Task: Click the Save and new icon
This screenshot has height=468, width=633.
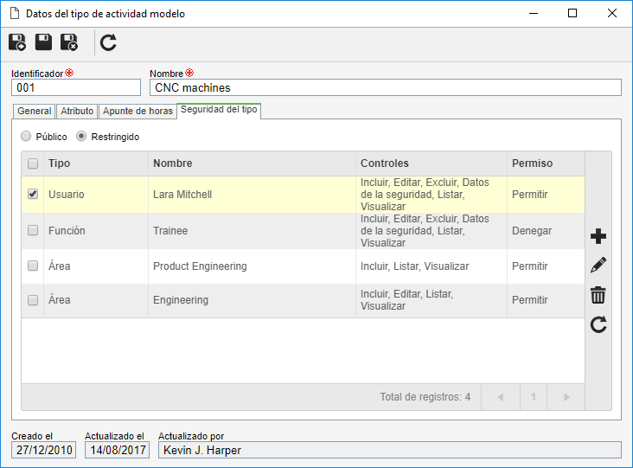Action: [17, 42]
